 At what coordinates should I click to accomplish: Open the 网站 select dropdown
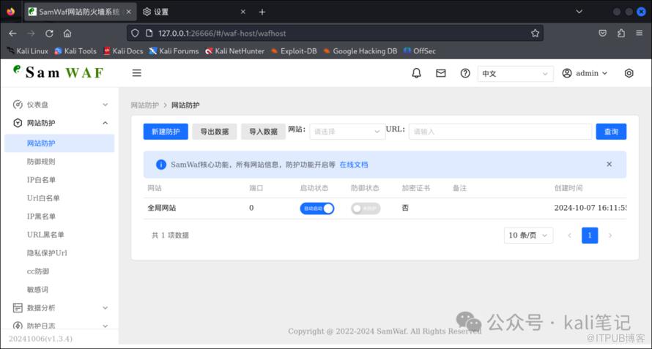coord(345,132)
